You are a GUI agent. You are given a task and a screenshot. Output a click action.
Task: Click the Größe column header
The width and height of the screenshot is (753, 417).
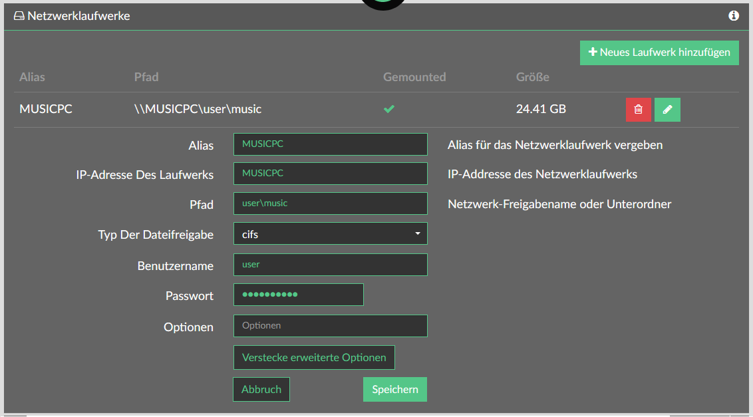[x=532, y=77]
